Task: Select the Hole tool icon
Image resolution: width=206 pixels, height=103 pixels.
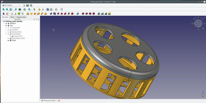Action: (x=55, y=14)
